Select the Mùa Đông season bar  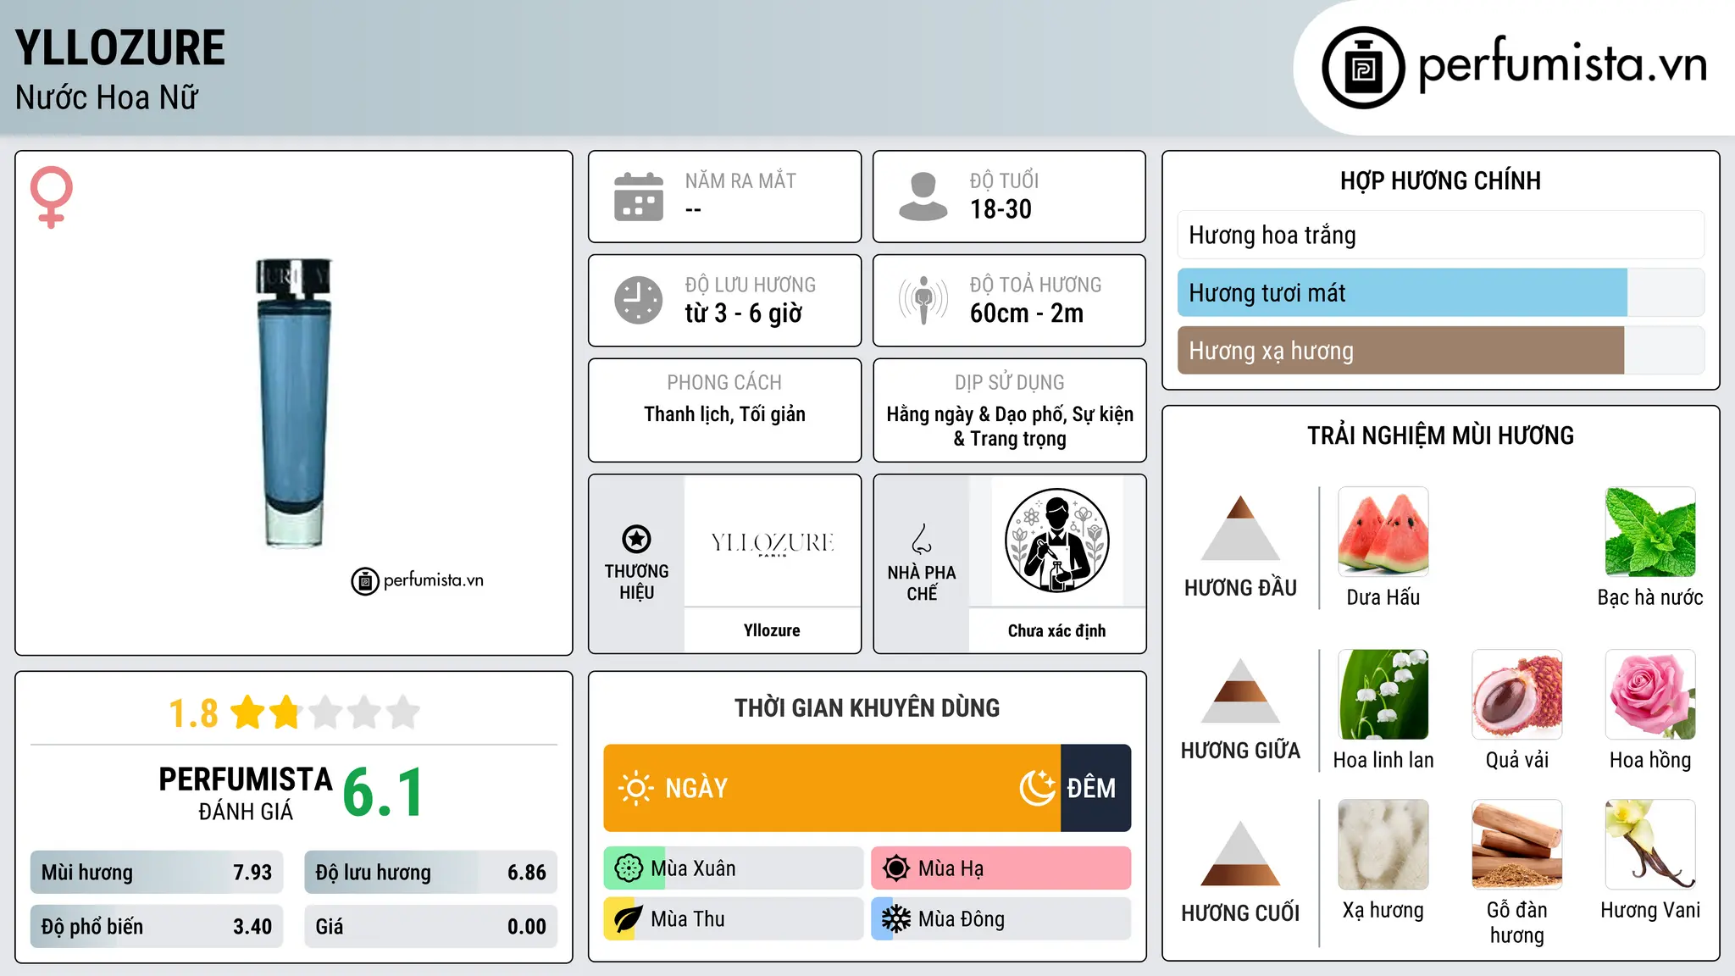coord(1001,919)
